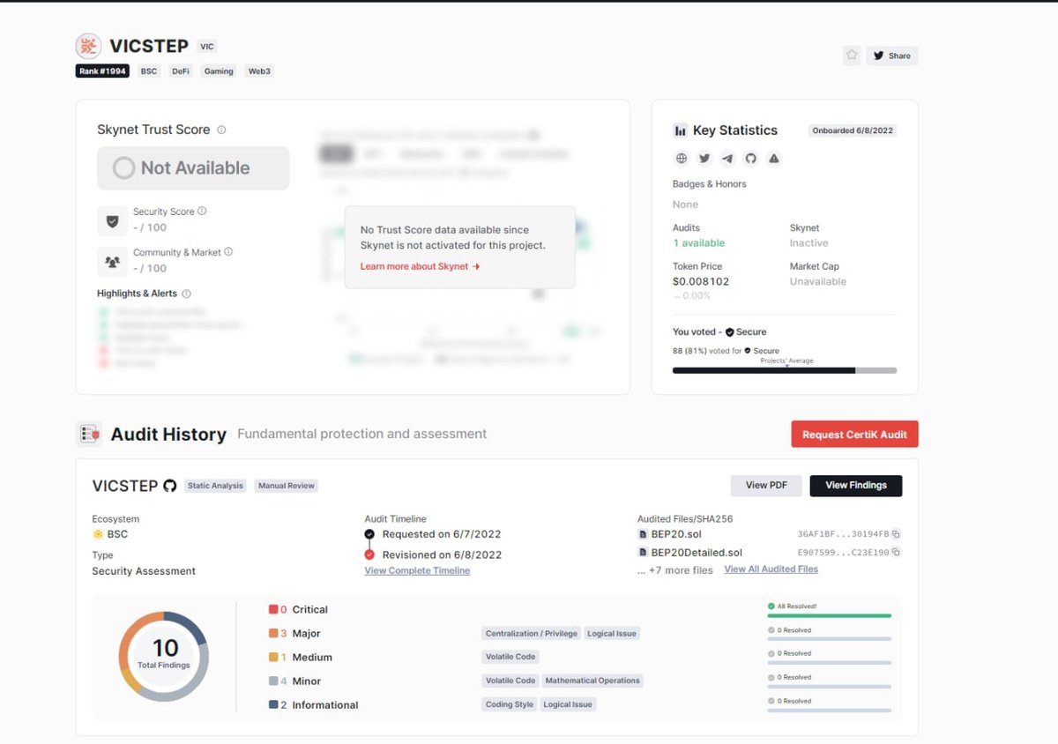Open the View Findings button
1058x744 pixels.
tap(855, 486)
